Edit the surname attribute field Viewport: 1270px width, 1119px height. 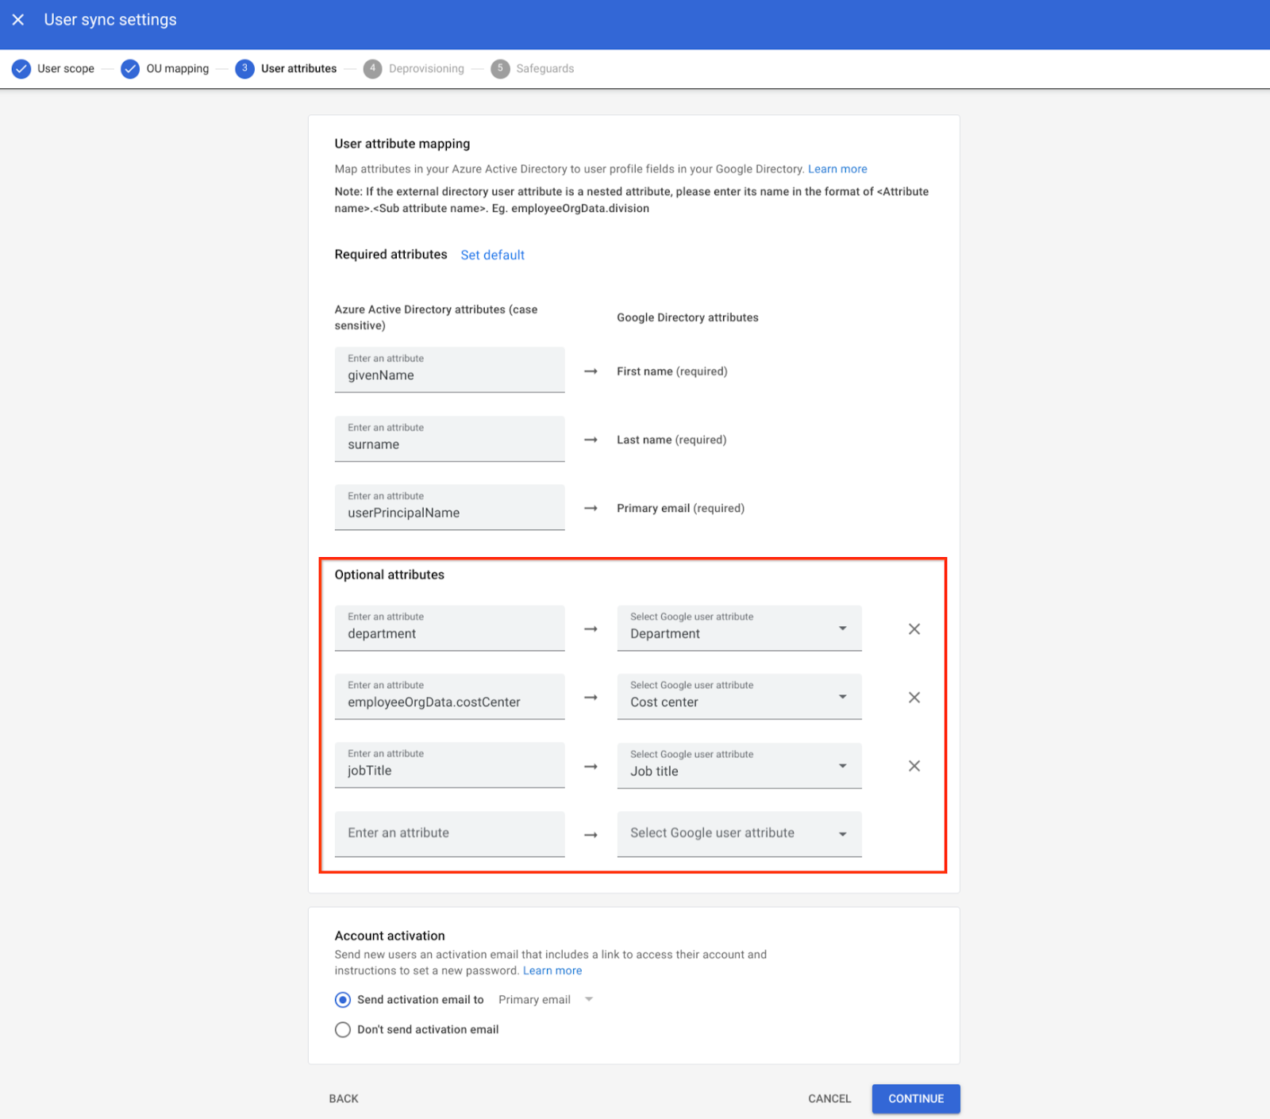[449, 439]
